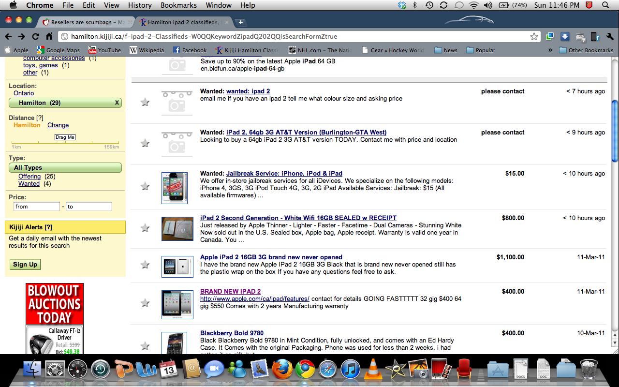
Task: Open the Other Bookmarks folder
Action: coord(586,50)
